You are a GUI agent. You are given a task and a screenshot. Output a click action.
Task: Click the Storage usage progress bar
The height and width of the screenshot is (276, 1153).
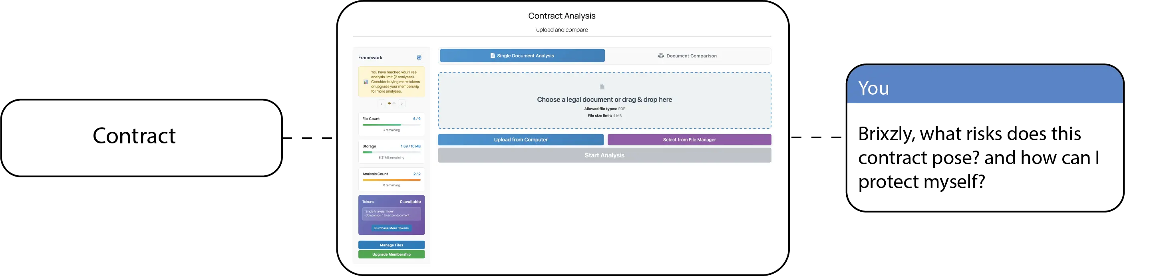click(391, 153)
